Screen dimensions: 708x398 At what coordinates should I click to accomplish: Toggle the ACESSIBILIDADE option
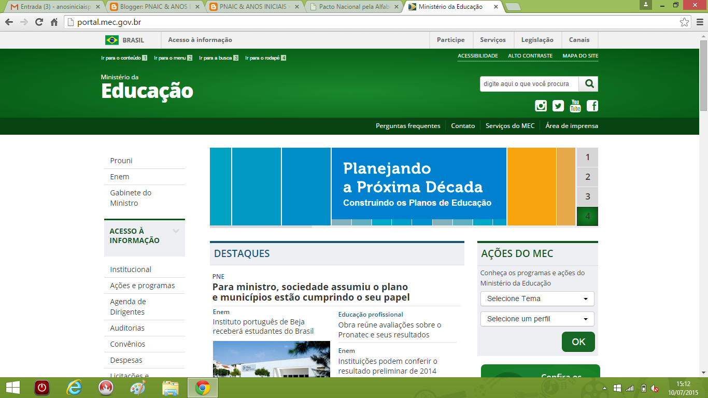tap(477, 55)
